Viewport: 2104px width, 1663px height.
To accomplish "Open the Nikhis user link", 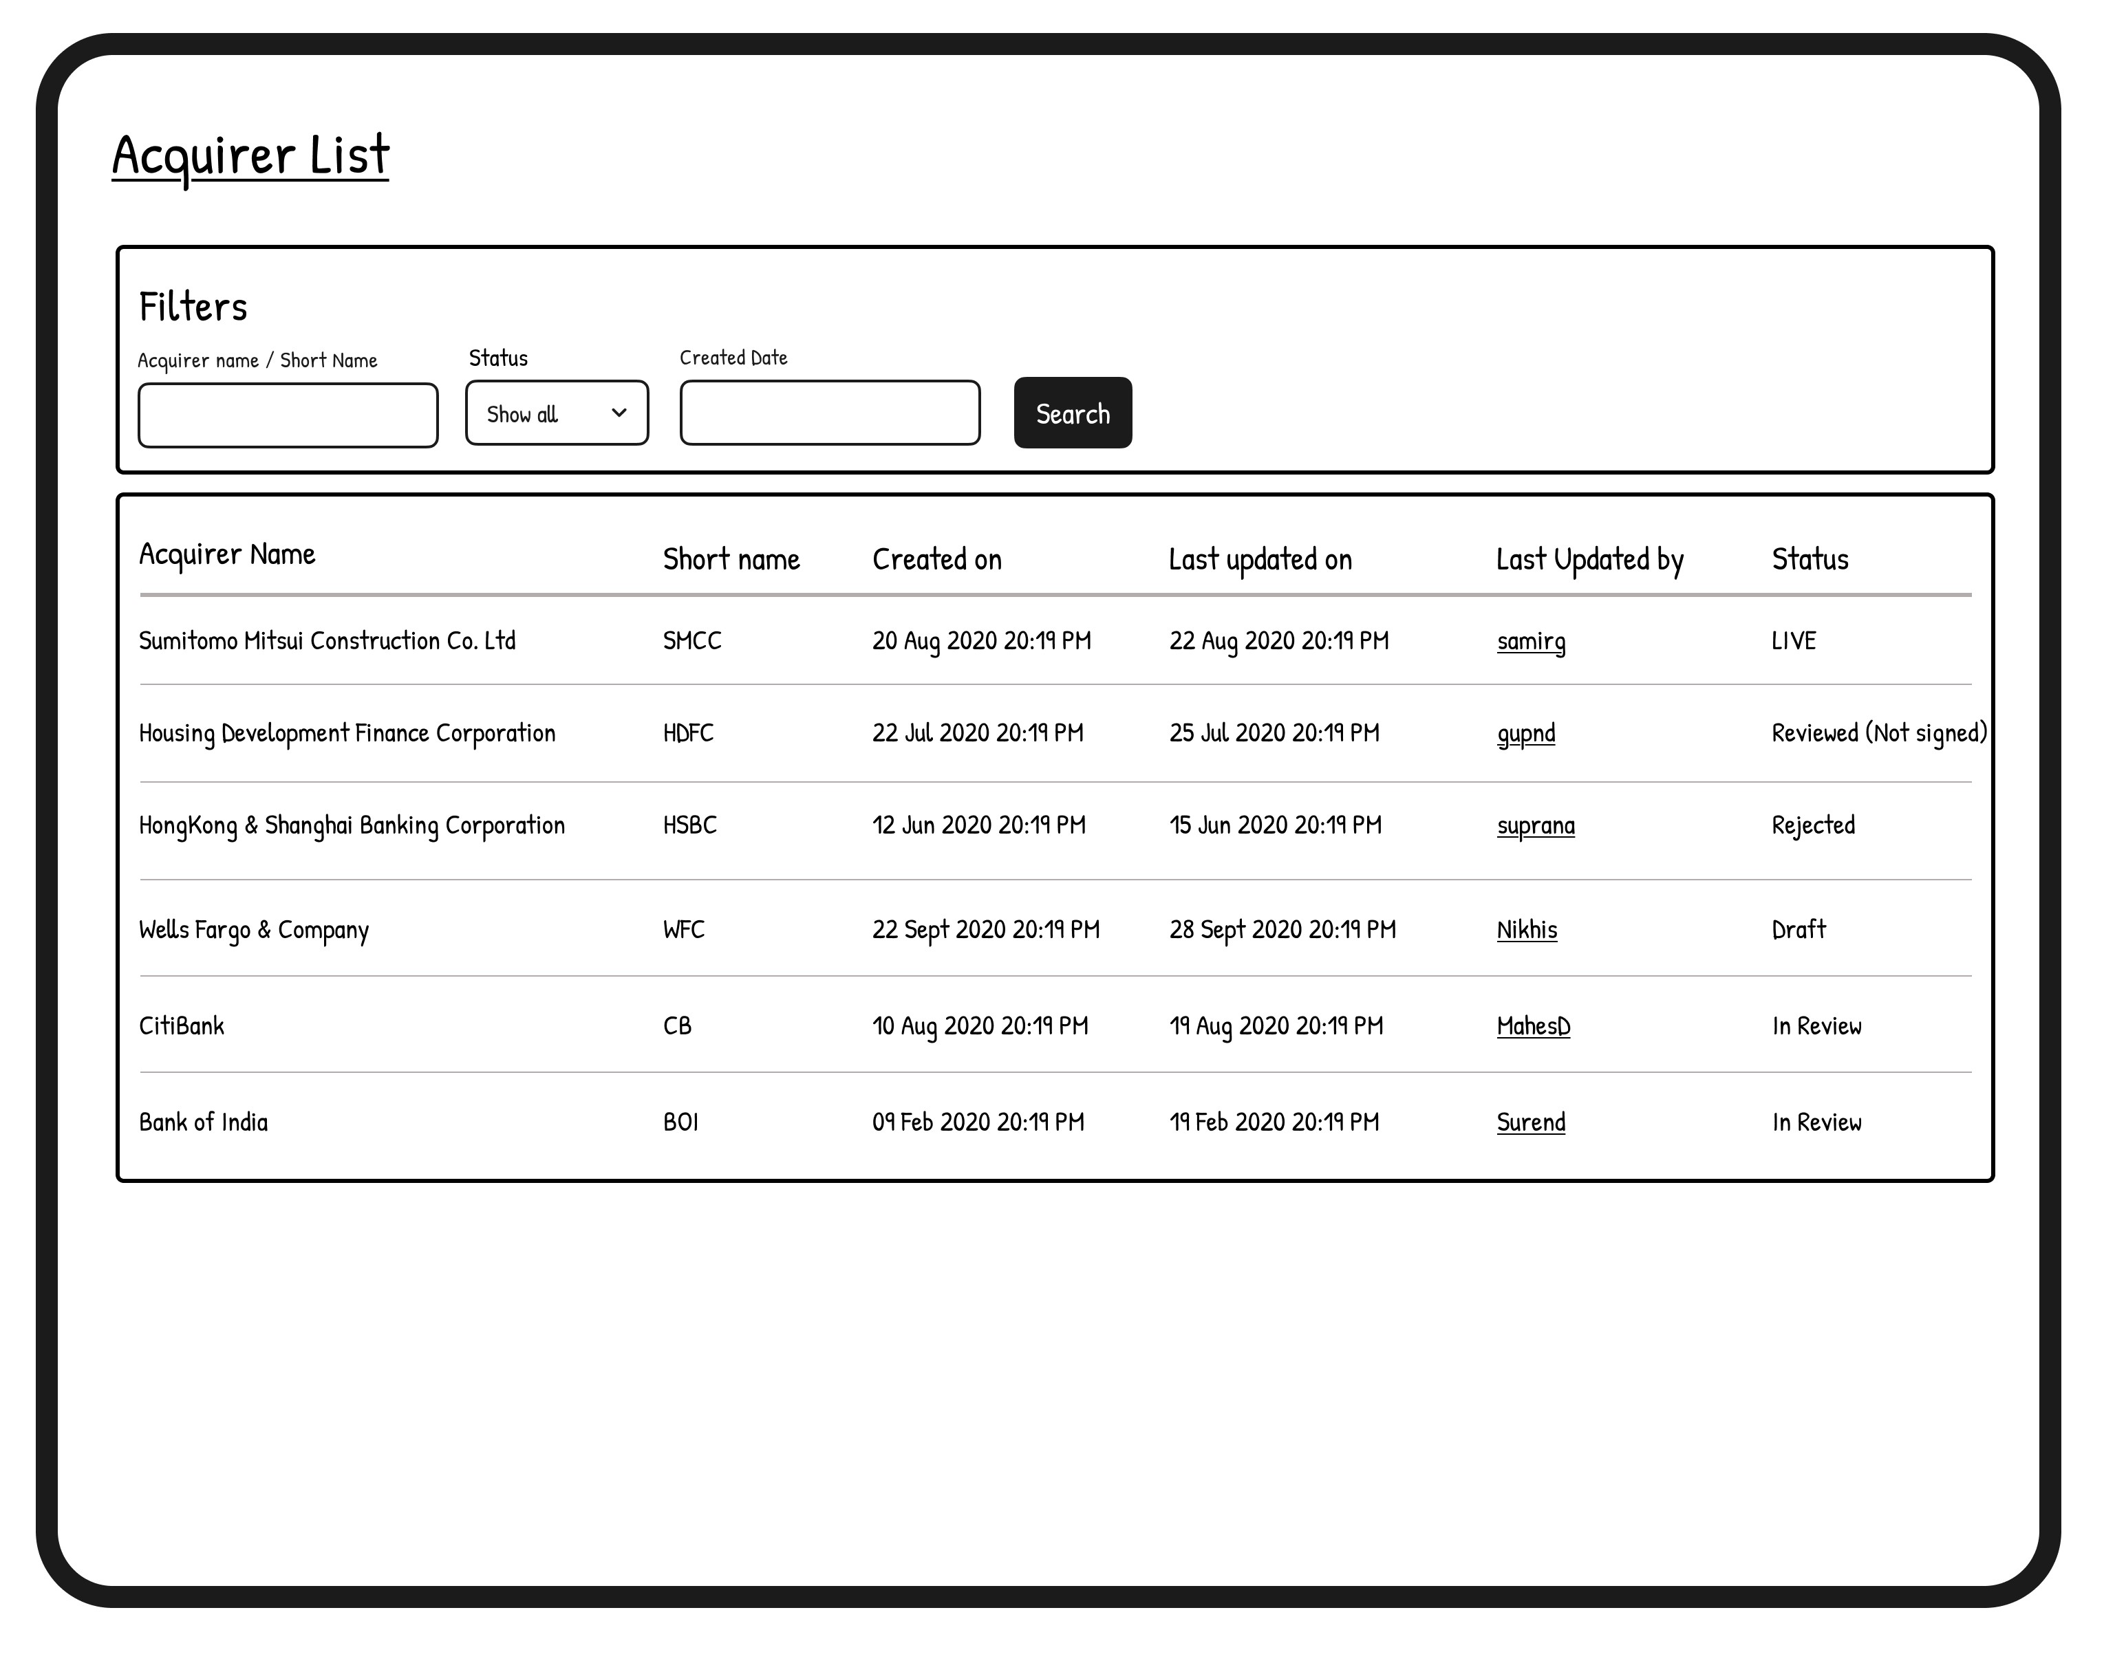I will [1526, 930].
